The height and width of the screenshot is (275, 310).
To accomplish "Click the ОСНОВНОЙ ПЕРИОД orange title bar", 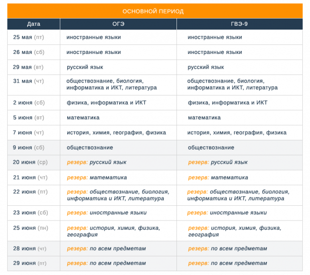I will pos(155,11).
